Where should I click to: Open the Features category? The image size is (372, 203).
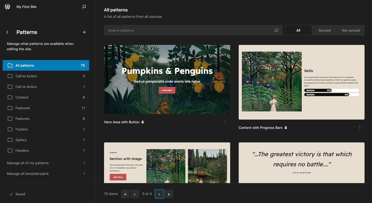(46, 119)
